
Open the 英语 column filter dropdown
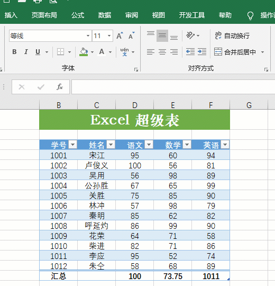click(225, 145)
